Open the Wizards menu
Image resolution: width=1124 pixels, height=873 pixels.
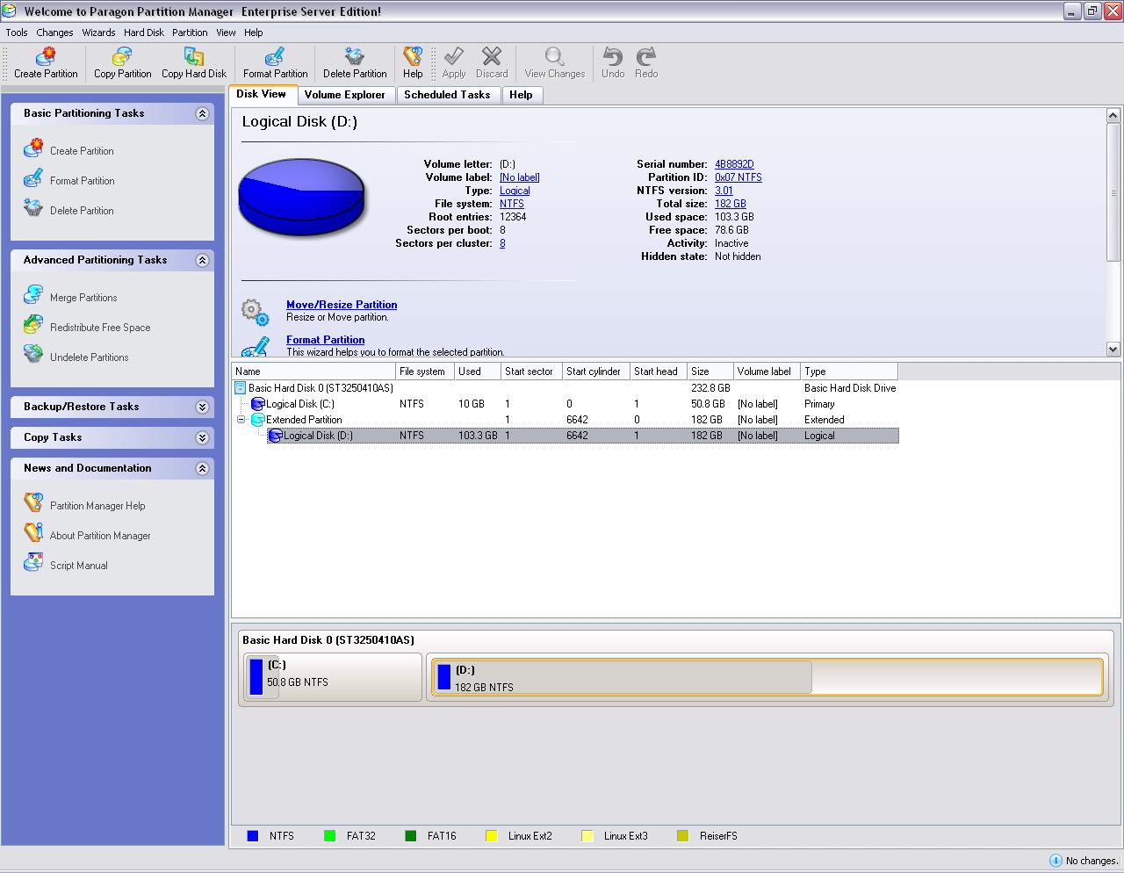pyautogui.click(x=98, y=32)
